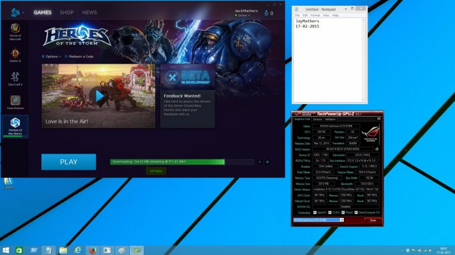Screen dimensions: 455x255
Task: Open Notepad Format menu
Action: pyautogui.click(x=315, y=15)
